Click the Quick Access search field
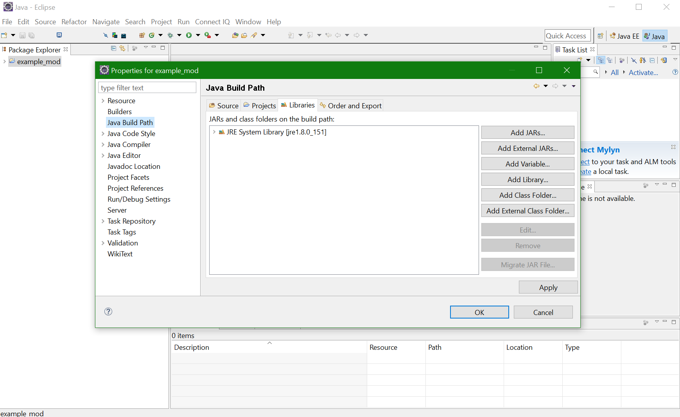 click(x=567, y=36)
